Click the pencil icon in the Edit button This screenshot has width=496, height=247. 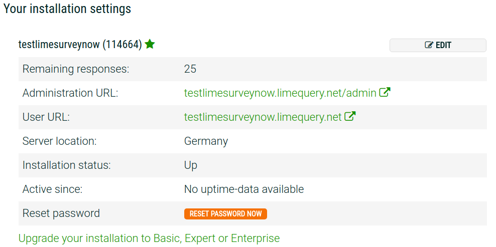coord(429,45)
